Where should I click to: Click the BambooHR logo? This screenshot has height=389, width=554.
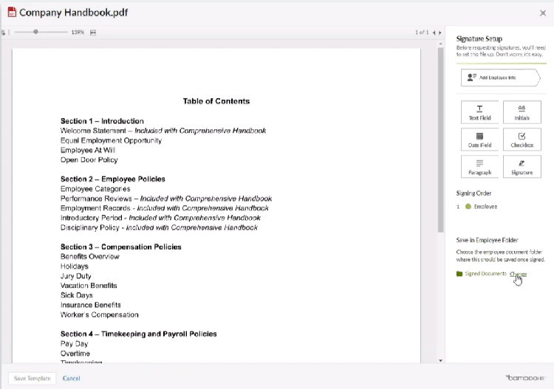tap(525, 378)
